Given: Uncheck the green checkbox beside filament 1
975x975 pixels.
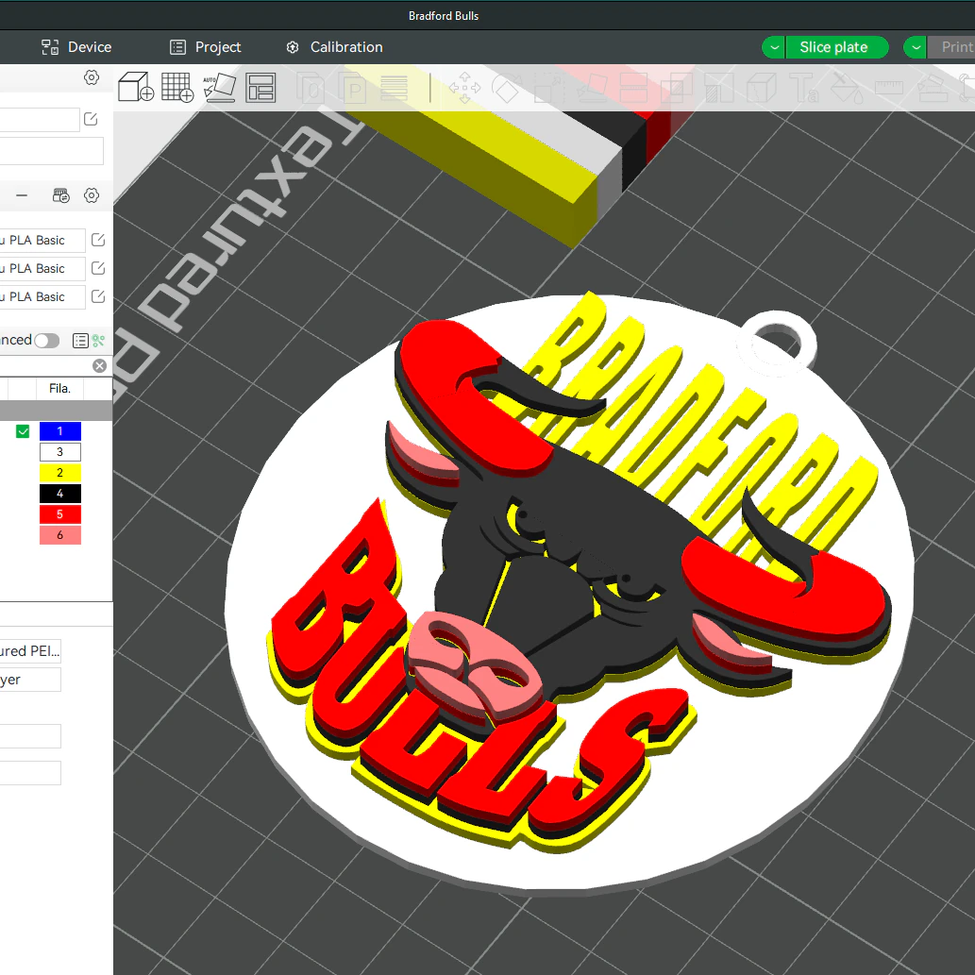Looking at the screenshot, I should point(23,431).
